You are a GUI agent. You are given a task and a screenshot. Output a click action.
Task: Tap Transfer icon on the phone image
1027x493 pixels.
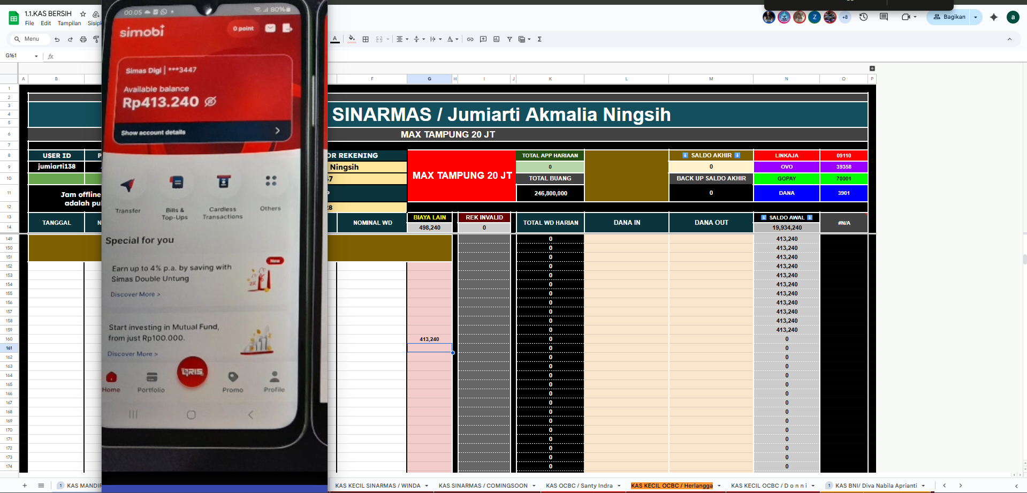click(127, 186)
